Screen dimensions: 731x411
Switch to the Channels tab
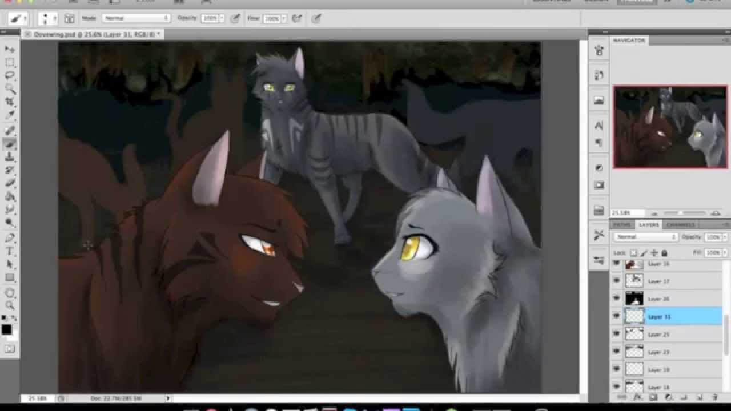680,225
